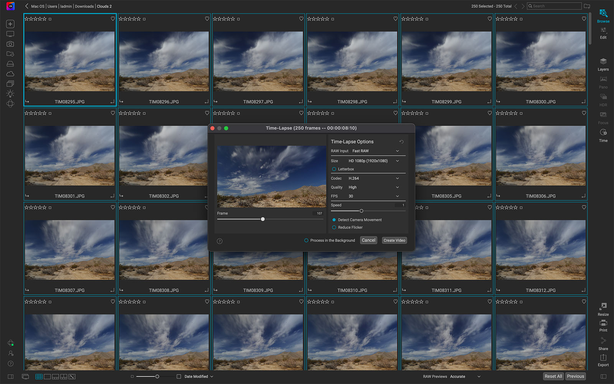Click the Downloads breadcrumb folder
Screen dimensions: 614x384
[84, 7]
